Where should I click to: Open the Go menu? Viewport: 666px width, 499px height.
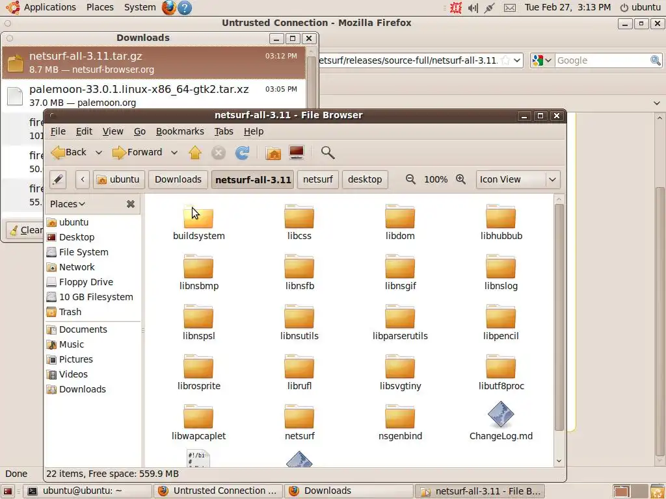tap(140, 131)
